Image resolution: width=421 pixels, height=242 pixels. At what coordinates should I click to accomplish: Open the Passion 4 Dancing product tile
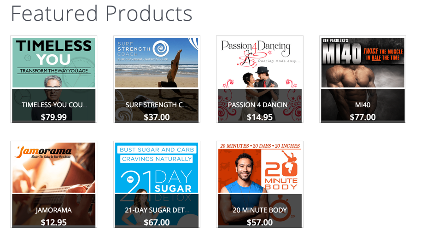(x=260, y=79)
